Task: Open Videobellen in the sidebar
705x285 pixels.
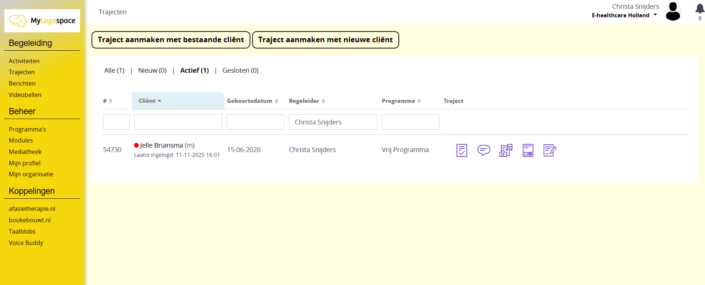Action: click(x=25, y=95)
